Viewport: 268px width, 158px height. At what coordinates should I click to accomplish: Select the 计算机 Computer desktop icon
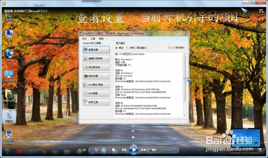9,35
